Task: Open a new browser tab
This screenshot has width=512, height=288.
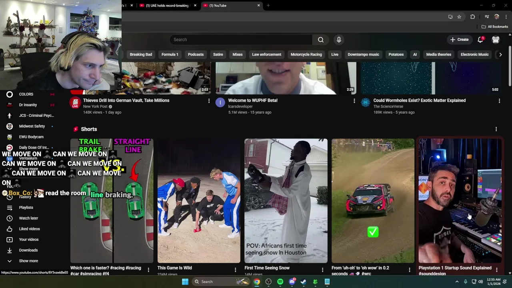Action: point(268,6)
